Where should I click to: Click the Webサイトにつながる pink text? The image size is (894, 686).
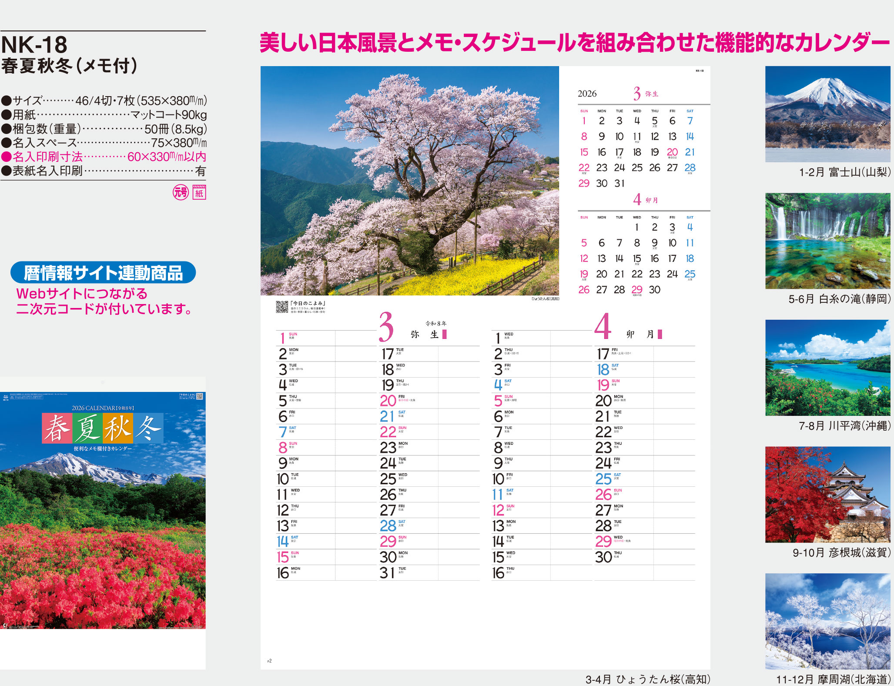(82, 294)
